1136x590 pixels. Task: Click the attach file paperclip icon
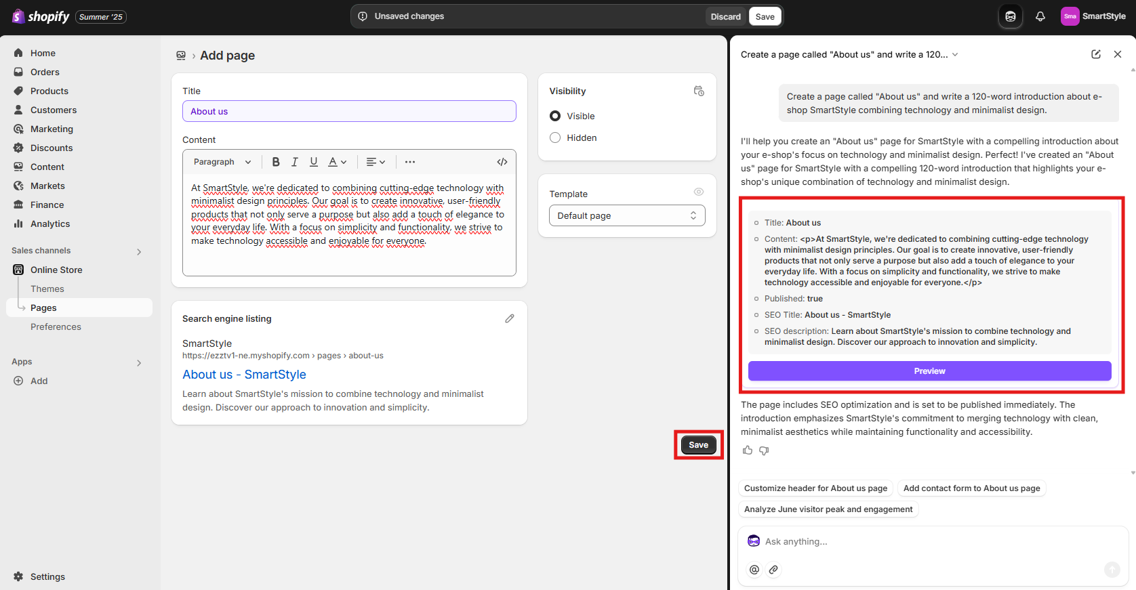[773, 570]
